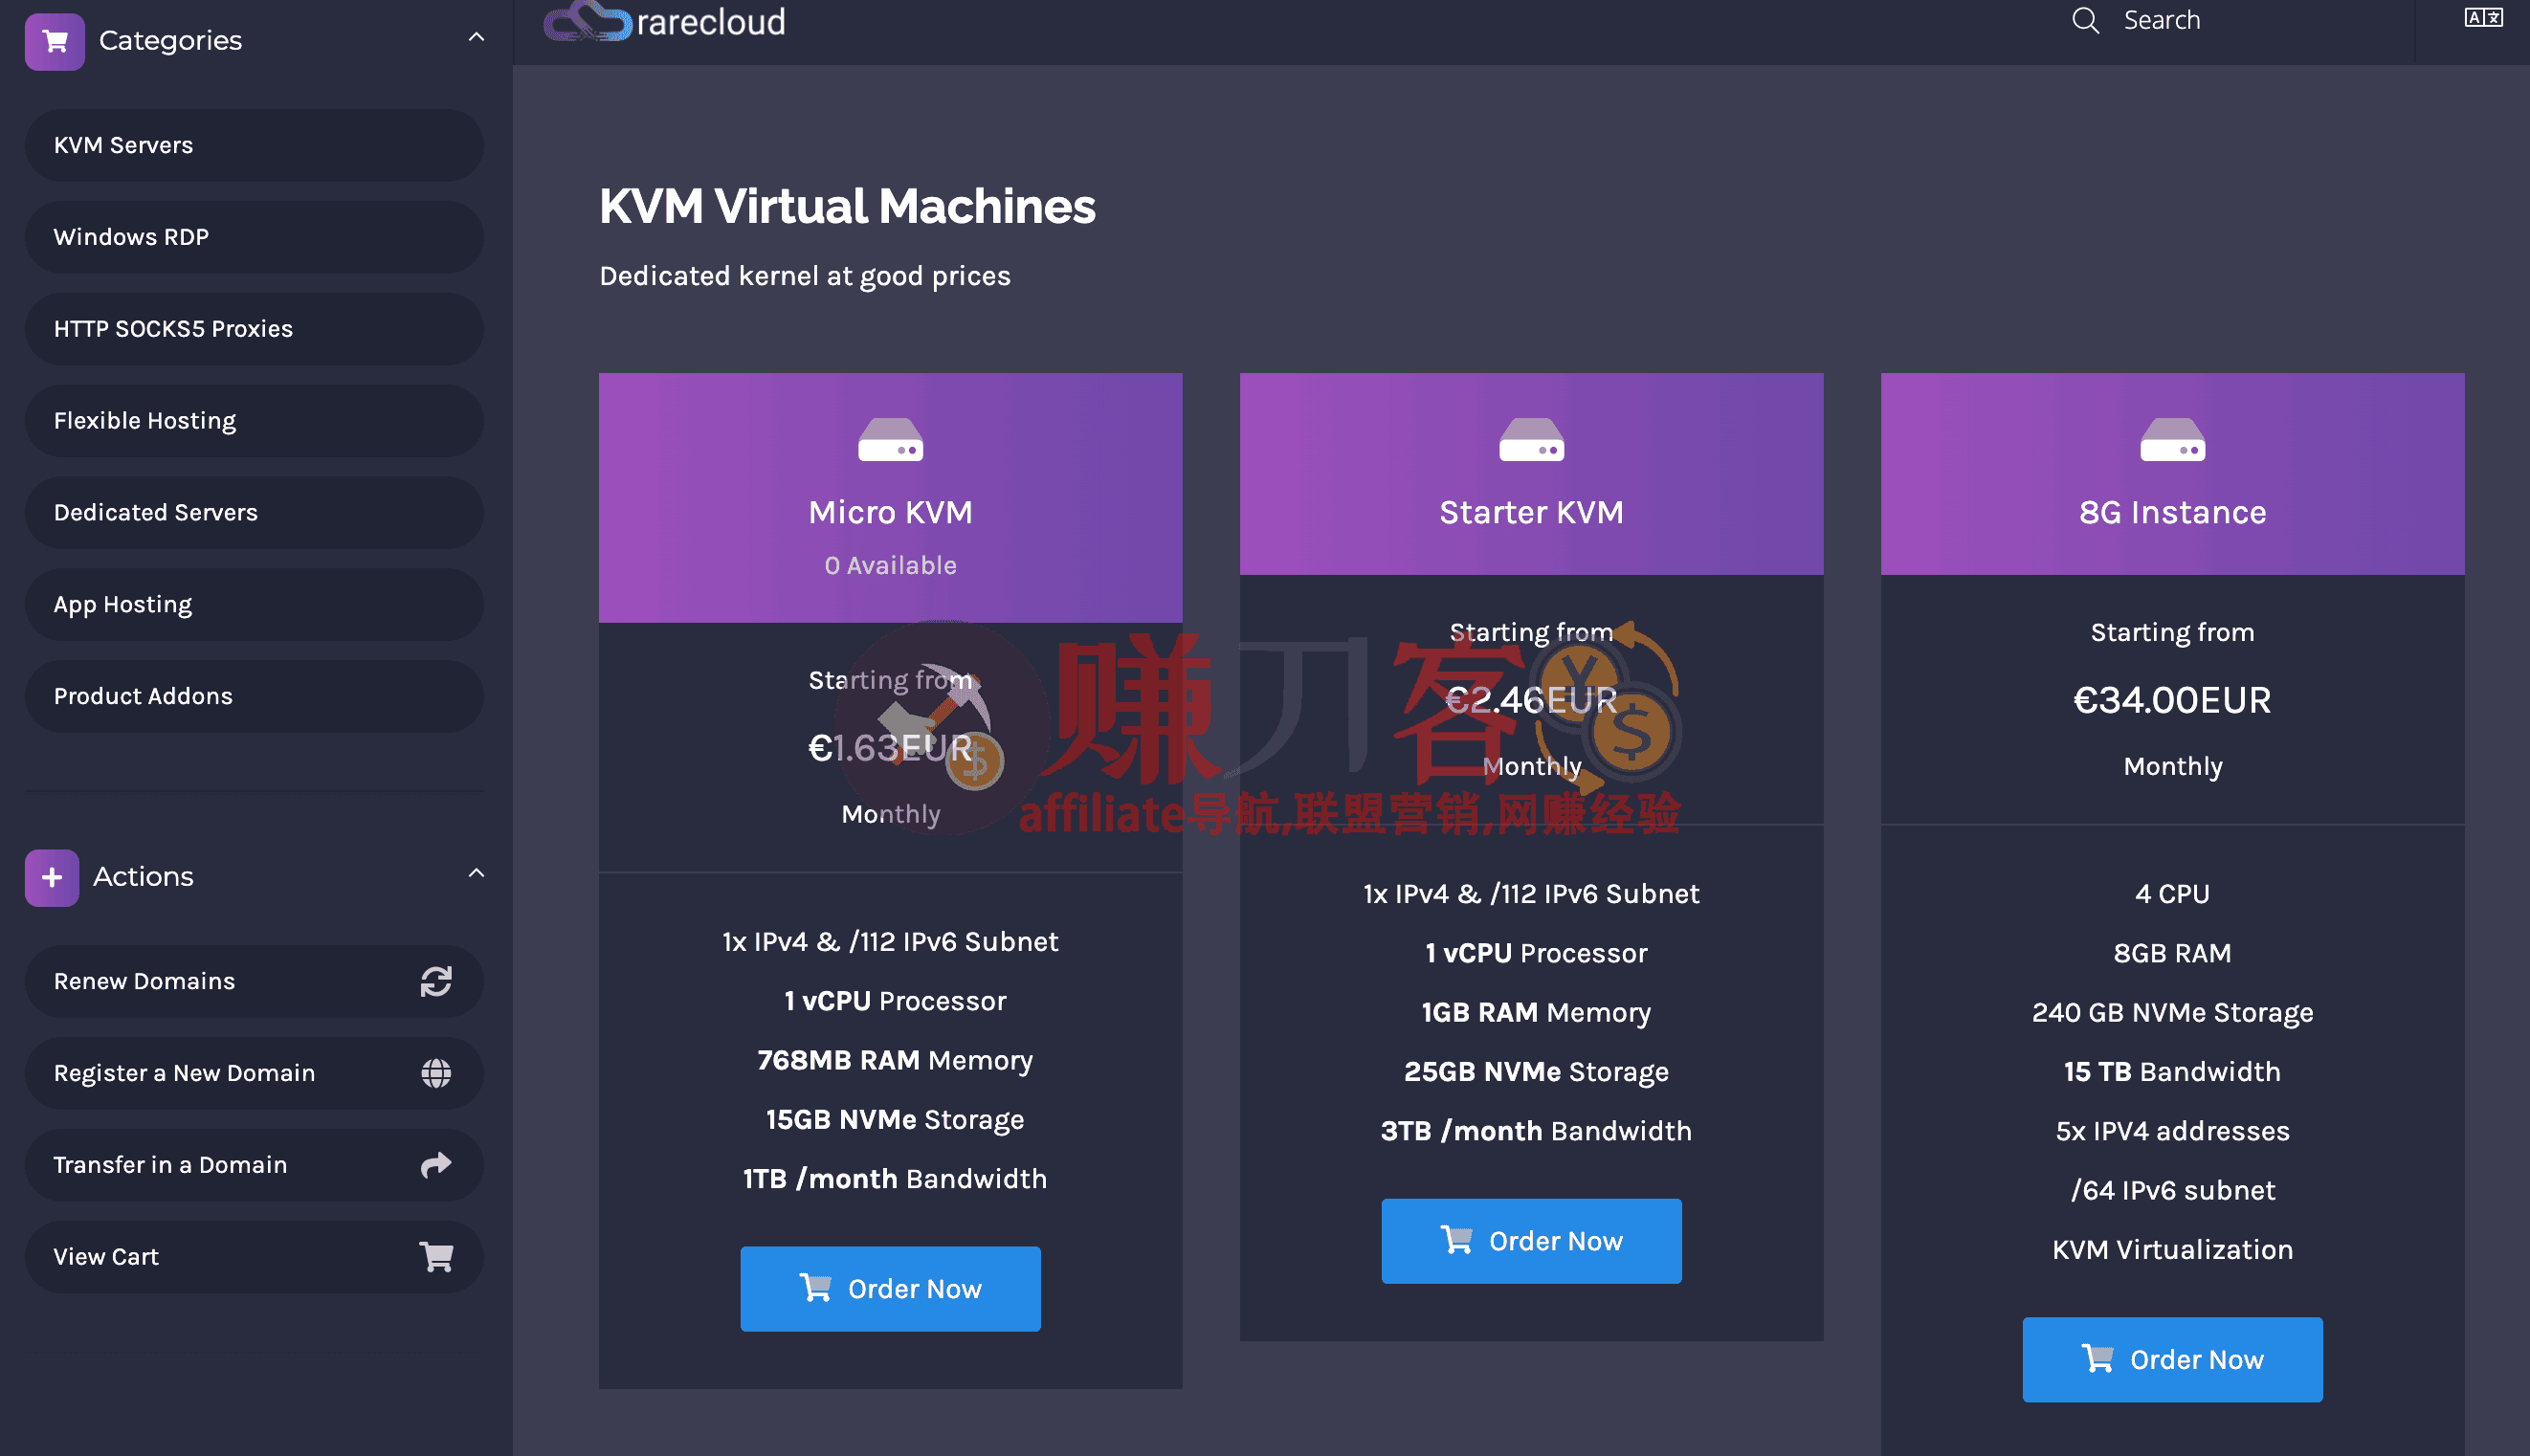Click 8GB RAM spec
The image size is (2530, 1456).
pos(2172,953)
